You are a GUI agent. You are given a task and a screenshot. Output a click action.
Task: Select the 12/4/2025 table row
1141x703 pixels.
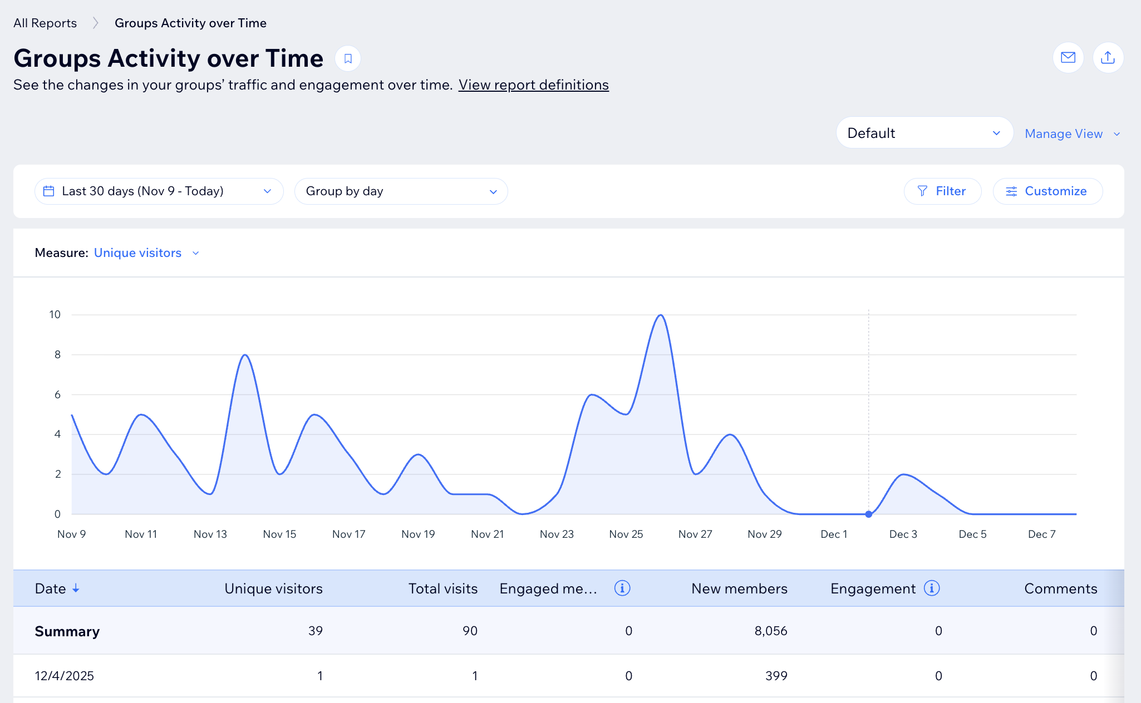pos(64,676)
